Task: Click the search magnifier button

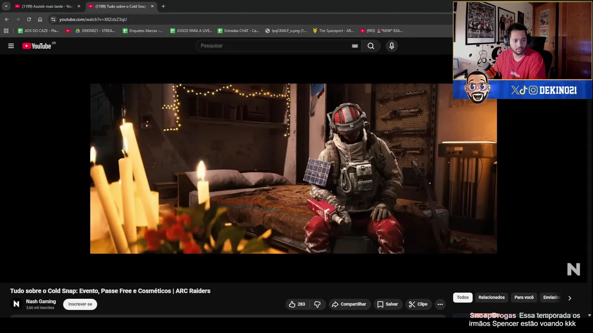Action: [x=371, y=46]
